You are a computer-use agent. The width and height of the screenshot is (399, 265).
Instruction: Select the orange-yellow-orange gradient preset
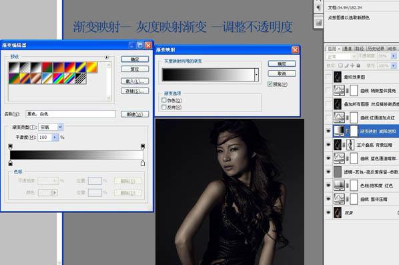(92, 67)
